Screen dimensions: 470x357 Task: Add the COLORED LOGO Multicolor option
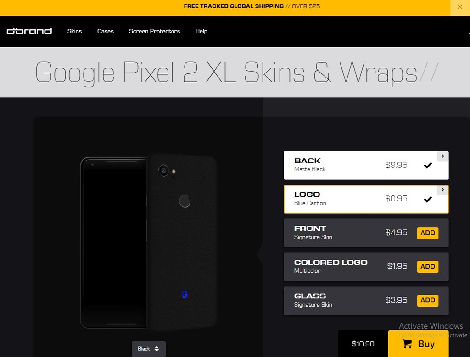coord(428,267)
